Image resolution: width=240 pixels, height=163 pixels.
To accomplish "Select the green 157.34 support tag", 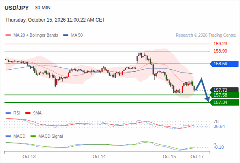I will click(224, 102).
